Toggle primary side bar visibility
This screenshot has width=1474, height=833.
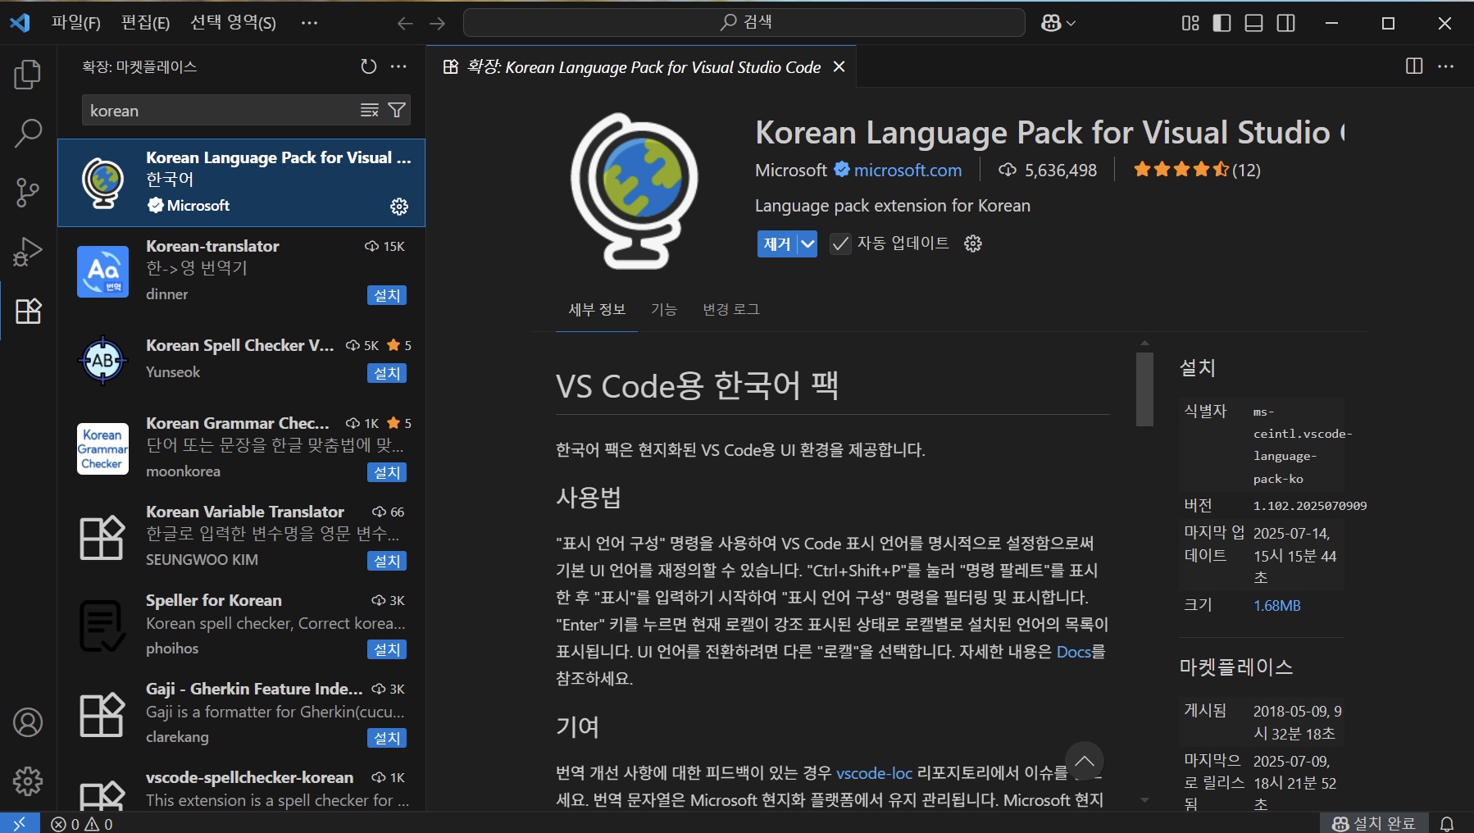pyautogui.click(x=1222, y=23)
